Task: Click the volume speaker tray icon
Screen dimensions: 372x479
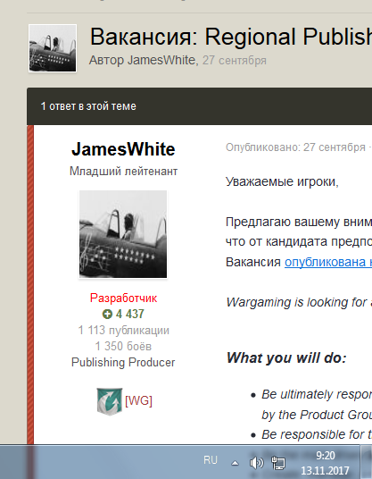Action: pos(256,463)
